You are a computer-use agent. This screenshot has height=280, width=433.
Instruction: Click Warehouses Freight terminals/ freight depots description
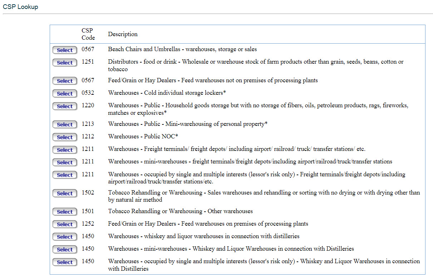click(x=237, y=149)
